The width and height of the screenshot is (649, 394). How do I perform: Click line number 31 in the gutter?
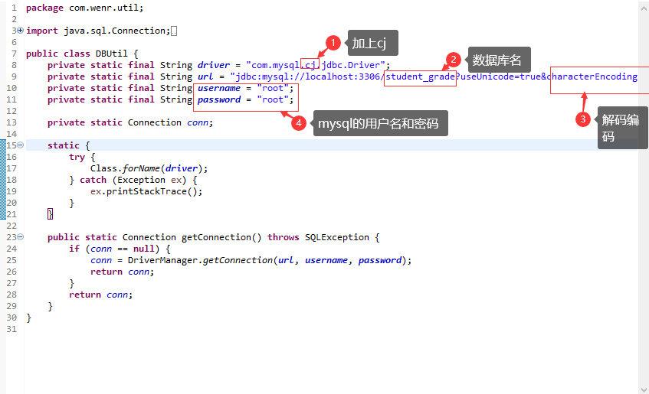click(x=11, y=329)
